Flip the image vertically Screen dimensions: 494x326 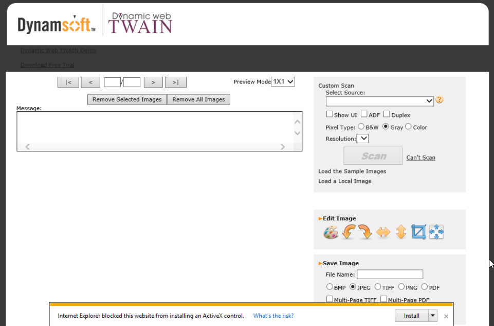(x=401, y=232)
